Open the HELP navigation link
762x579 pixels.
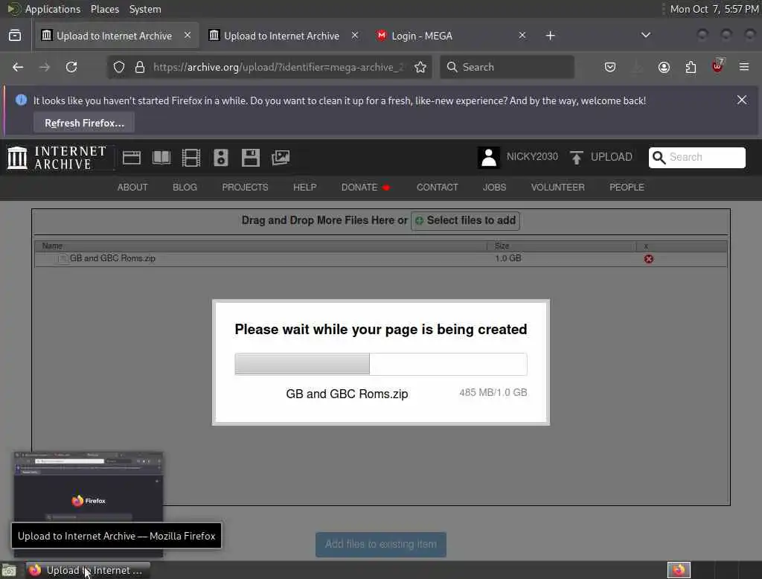pyautogui.click(x=304, y=187)
